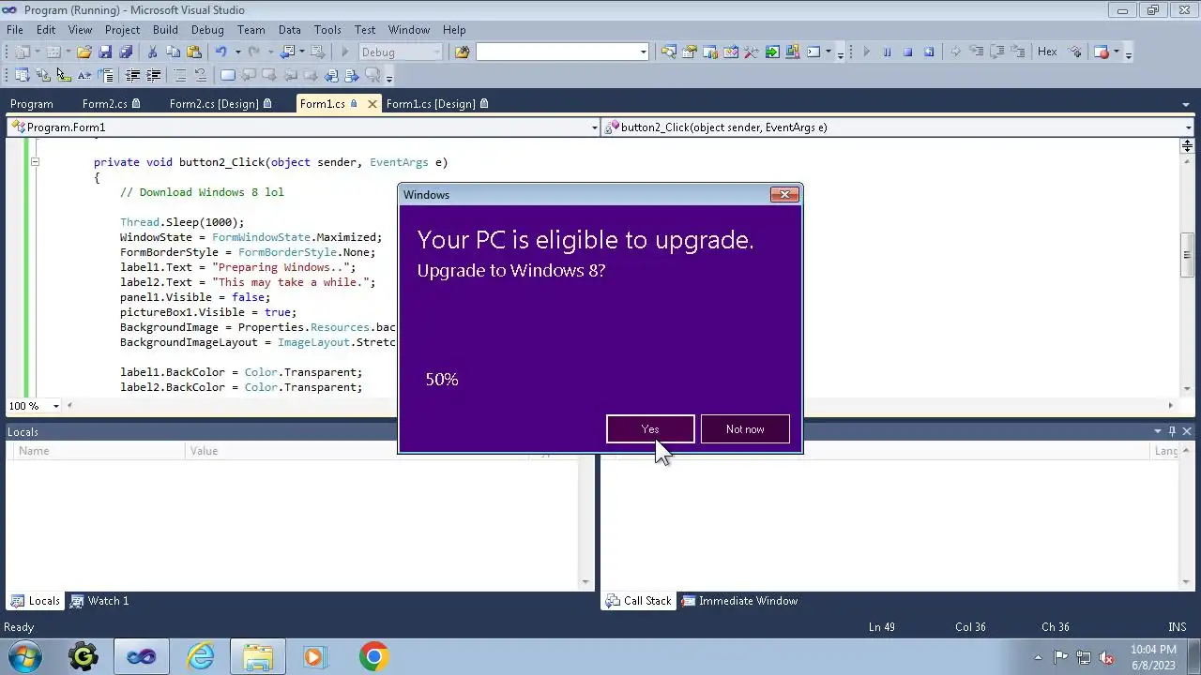Switch to the Program tab

32,104
